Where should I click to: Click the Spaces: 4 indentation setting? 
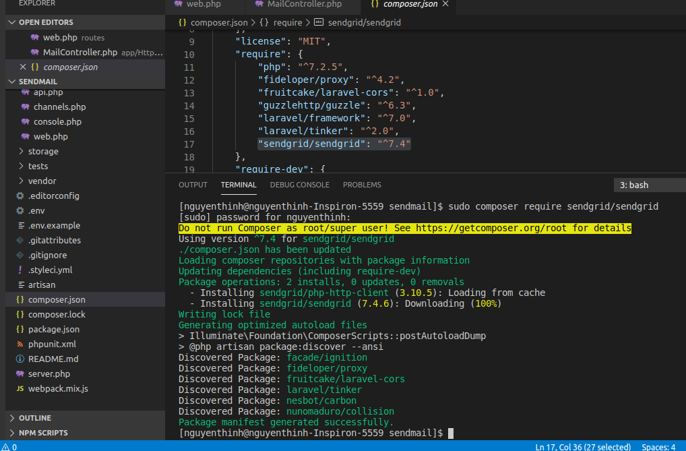(658, 446)
